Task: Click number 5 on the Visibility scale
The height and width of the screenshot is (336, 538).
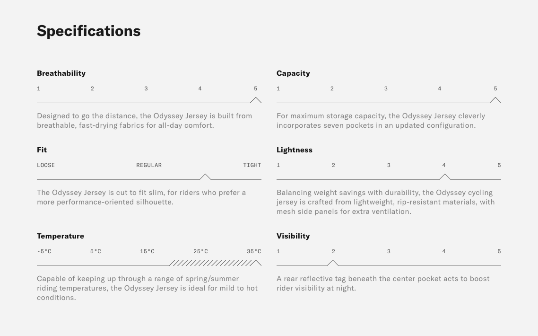Action: [499, 251]
